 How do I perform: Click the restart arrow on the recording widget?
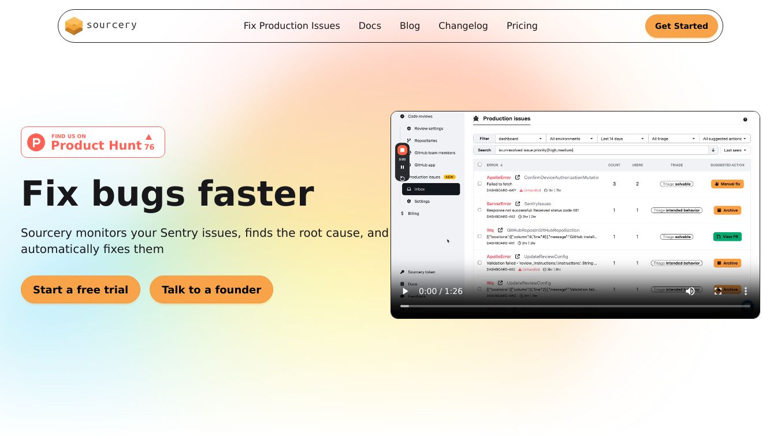pos(403,178)
